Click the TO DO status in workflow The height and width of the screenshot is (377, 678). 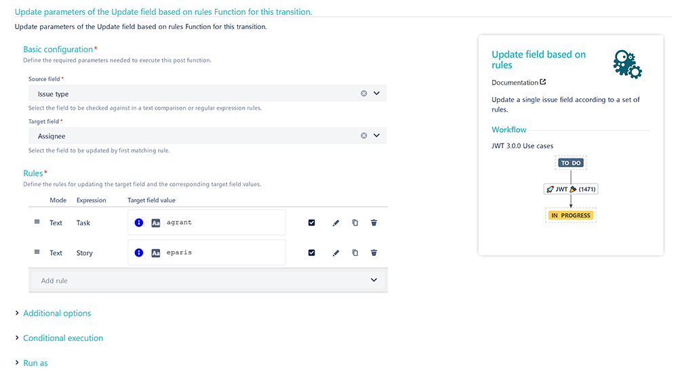click(x=571, y=163)
